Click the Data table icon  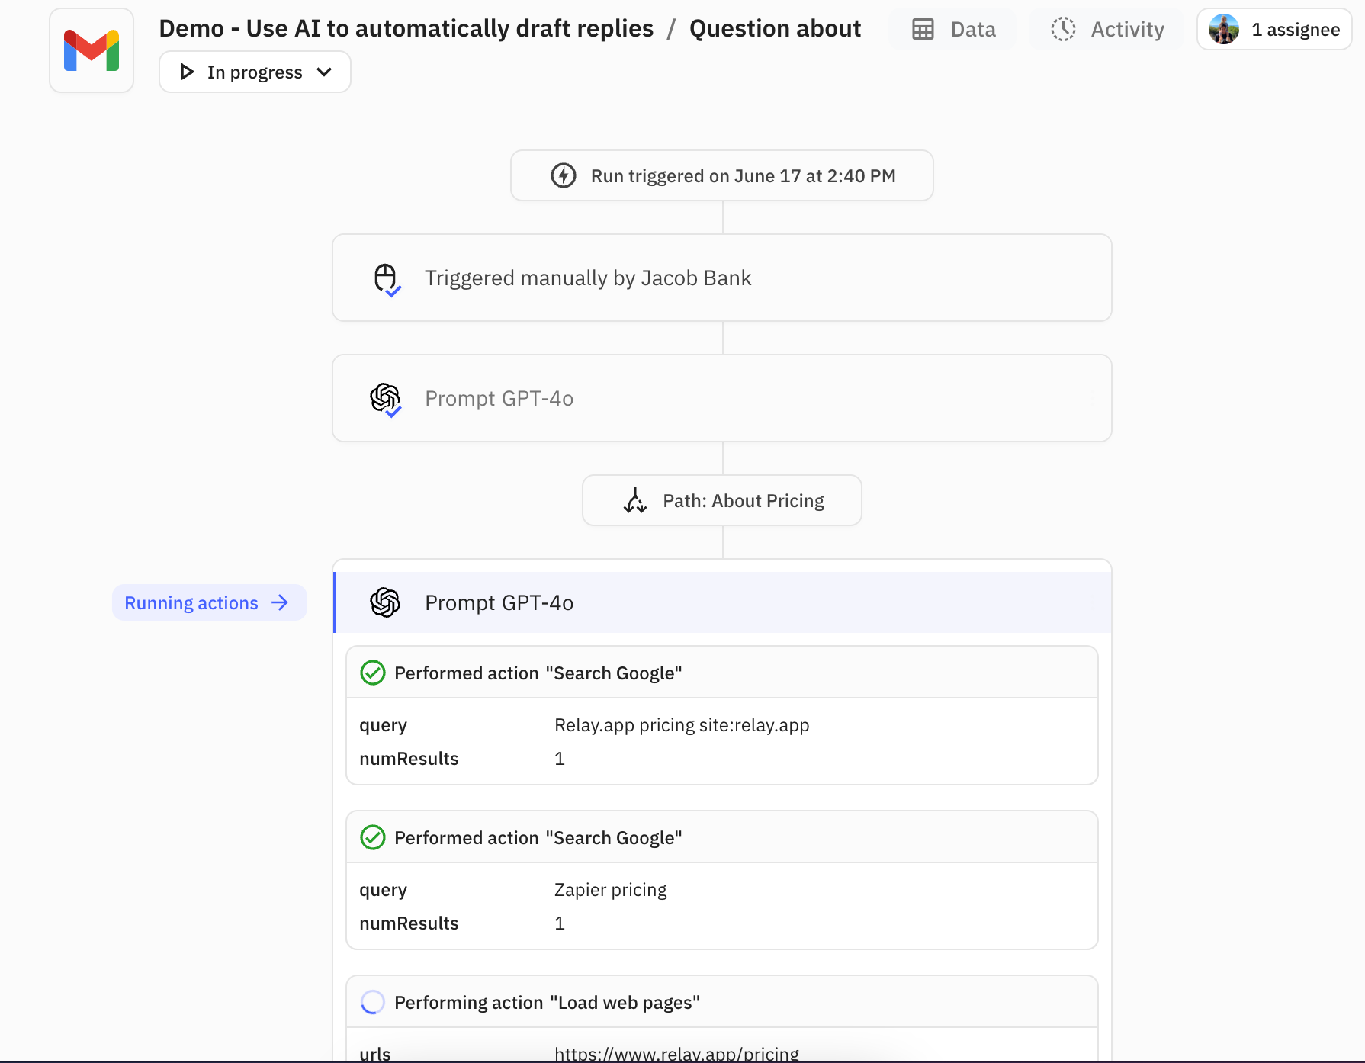pos(923,29)
